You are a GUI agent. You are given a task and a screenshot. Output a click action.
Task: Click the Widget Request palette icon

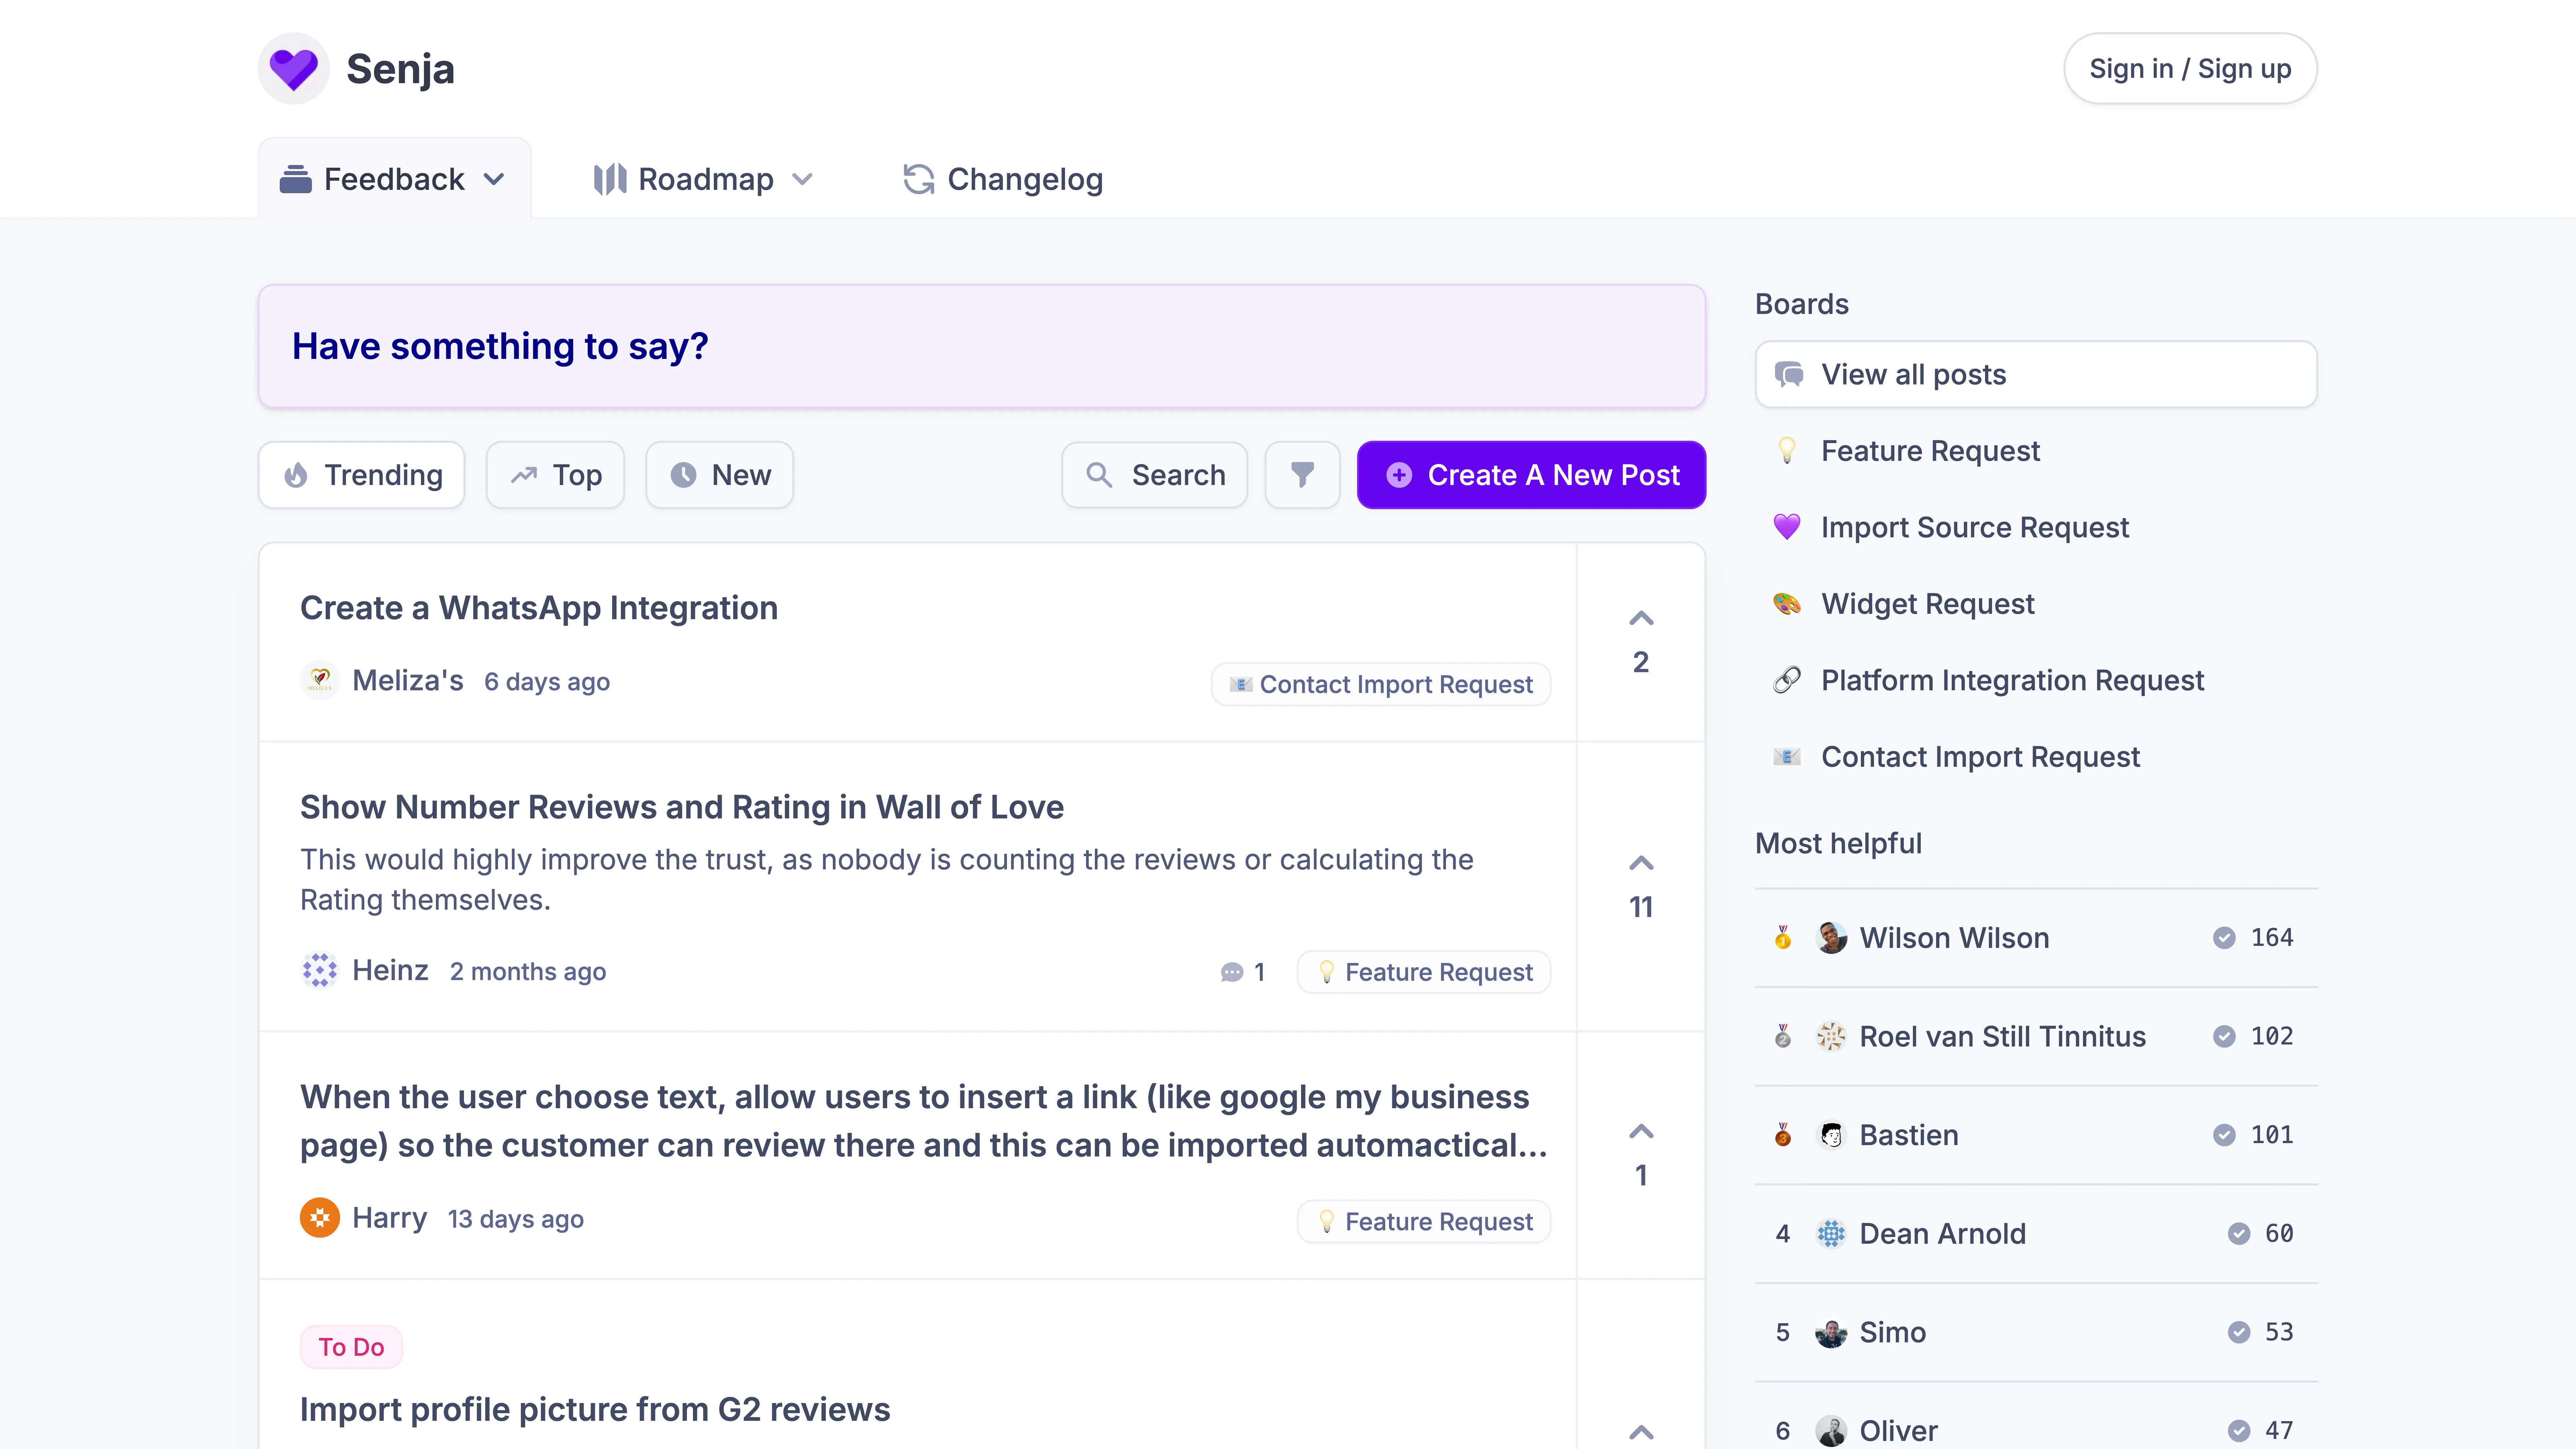1787,604
